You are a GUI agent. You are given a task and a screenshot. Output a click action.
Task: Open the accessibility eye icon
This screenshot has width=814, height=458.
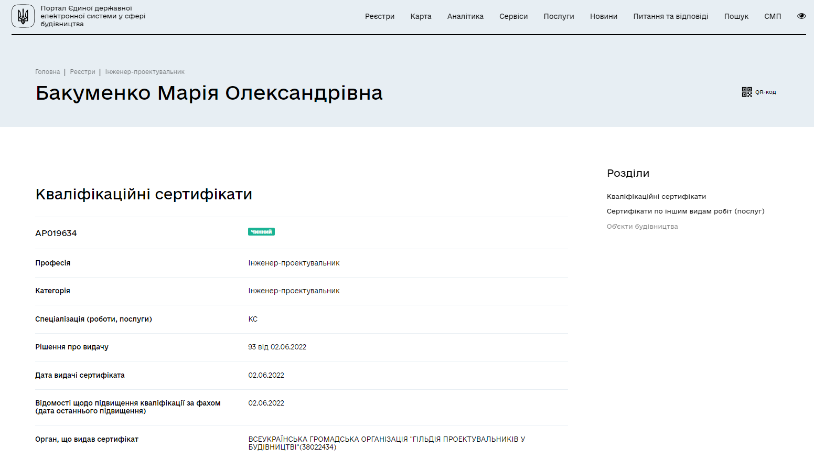(801, 16)
